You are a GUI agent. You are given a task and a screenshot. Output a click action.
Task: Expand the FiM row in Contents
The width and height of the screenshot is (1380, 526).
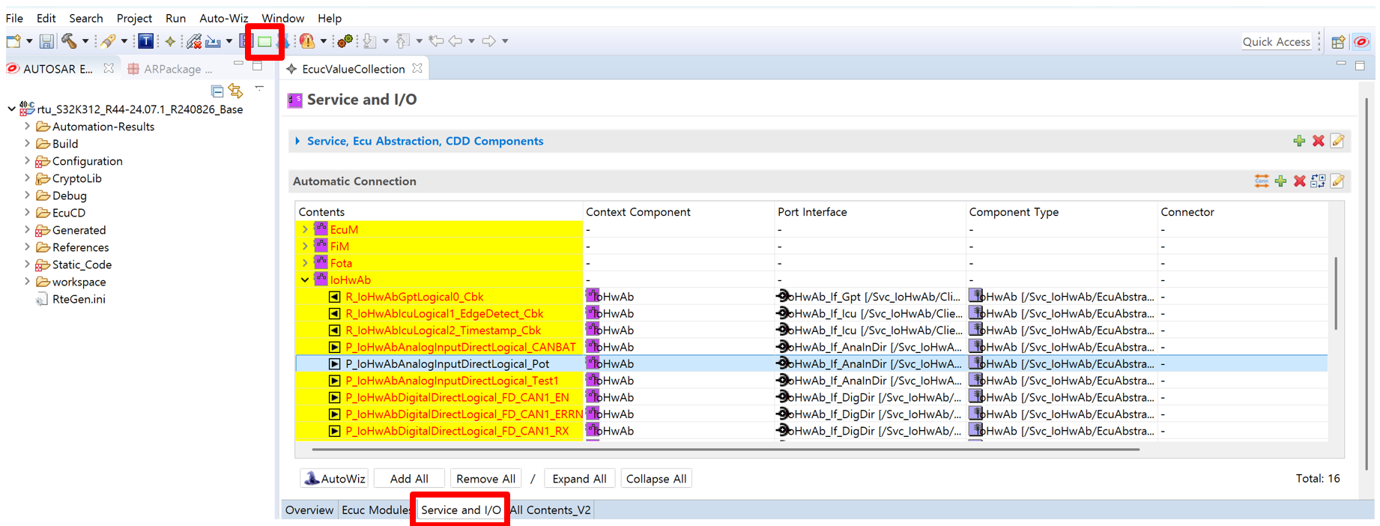pyautogui.click(x=305, y=246)
